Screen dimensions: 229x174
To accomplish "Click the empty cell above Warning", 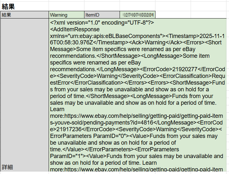I will coord(67,6).
